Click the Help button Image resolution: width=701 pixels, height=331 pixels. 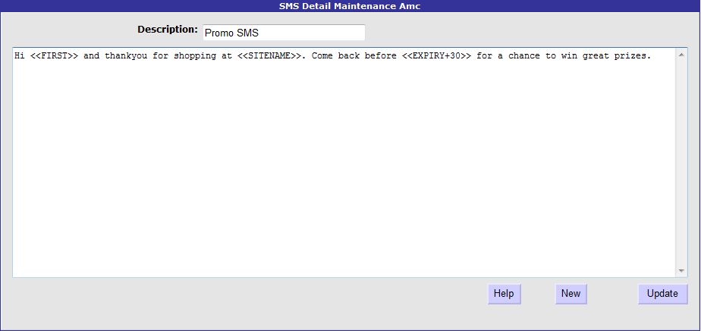(504, 294)
